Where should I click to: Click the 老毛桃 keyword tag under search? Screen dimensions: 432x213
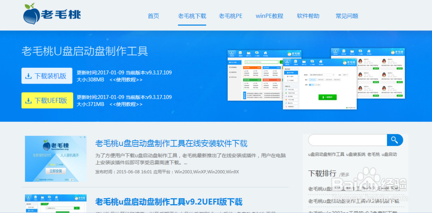(374, 154)
